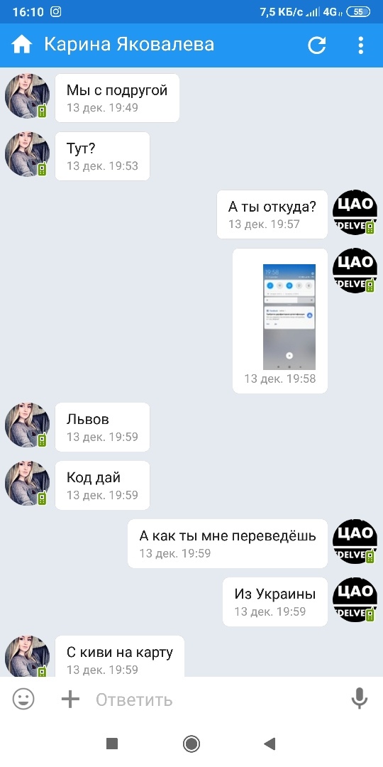The height and width of the screenshot is (767, 383).
Task: Focus the Ответить message input field
Action: 215,700
